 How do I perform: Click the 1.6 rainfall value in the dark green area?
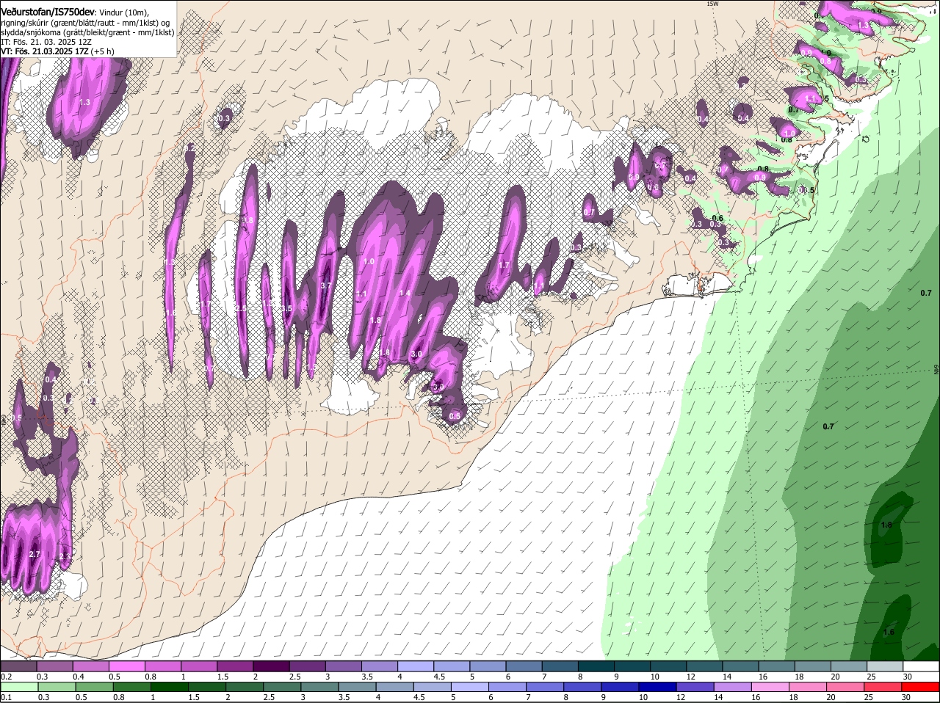(889, 632)
